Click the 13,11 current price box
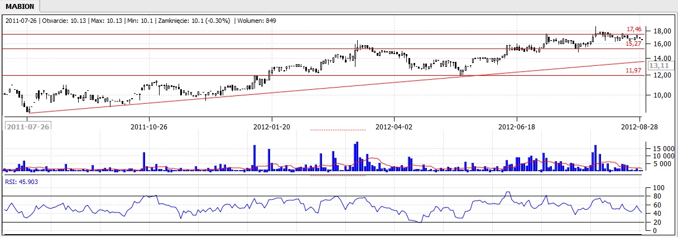 pos(659,65)
